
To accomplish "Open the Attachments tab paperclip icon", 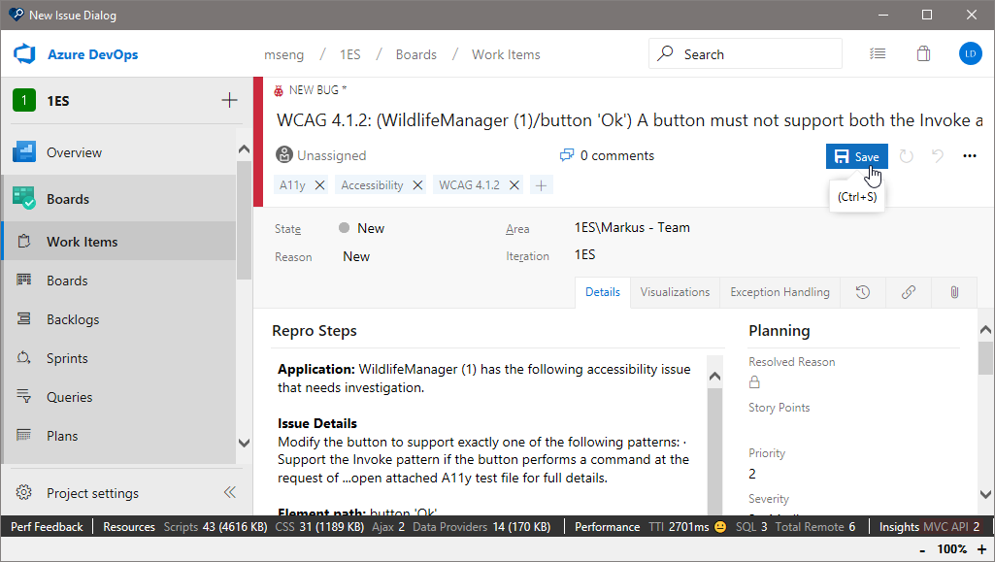I will [954, 292].
